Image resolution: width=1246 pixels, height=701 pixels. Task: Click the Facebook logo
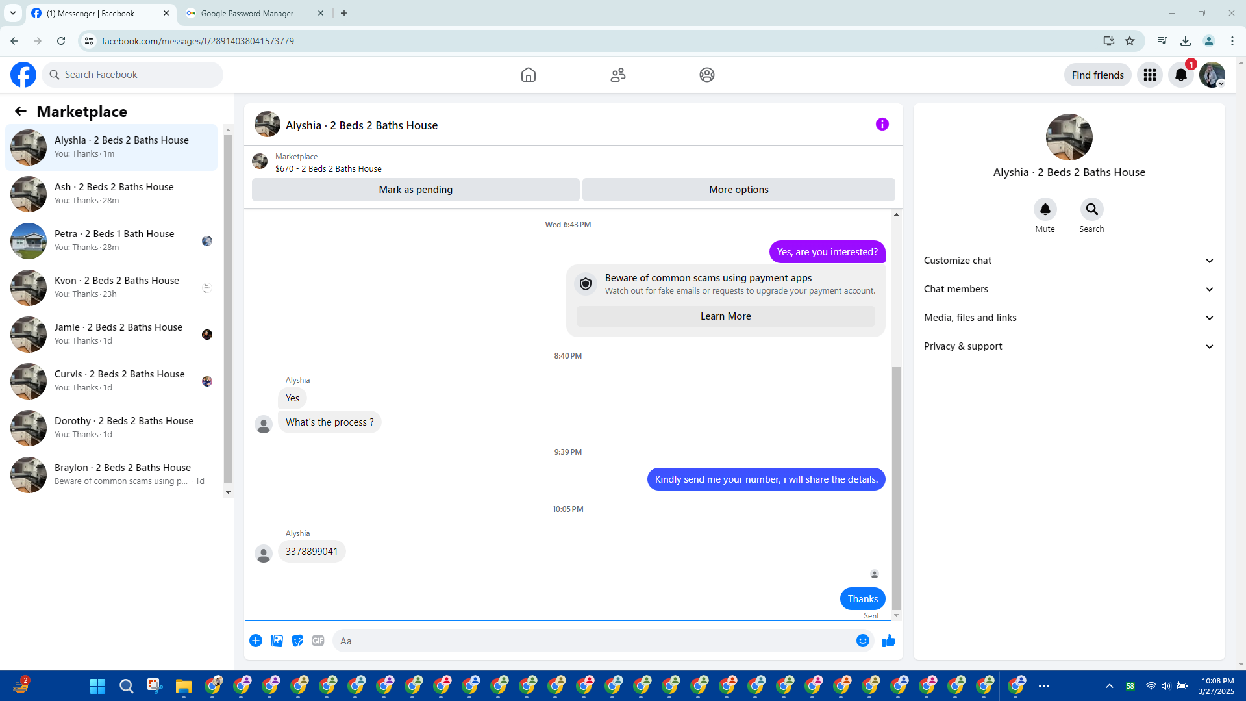coord(23,75)
